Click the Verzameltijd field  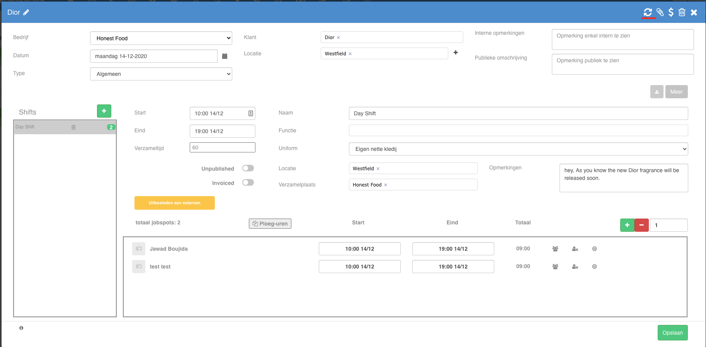pyautogui.click(x=223, y=147)
